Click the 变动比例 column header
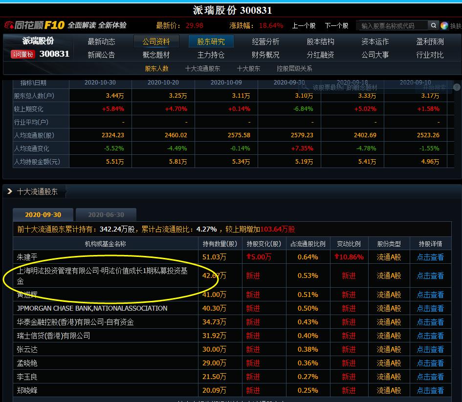This screenshot has width=462, height=402. click(x=349, y=244)
